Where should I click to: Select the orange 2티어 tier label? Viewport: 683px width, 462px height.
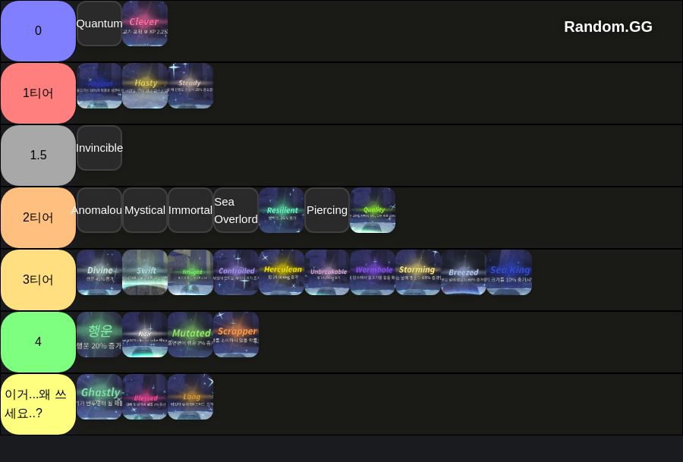pyautogui.click(x=39, y=218)
